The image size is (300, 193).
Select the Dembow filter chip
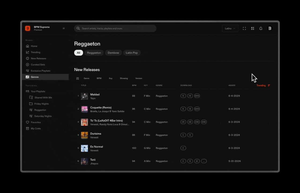tap(113, 53)
